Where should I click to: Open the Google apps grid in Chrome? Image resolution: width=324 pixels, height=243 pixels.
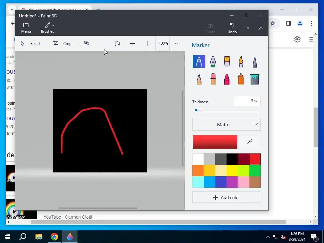(x=311, y=39)
